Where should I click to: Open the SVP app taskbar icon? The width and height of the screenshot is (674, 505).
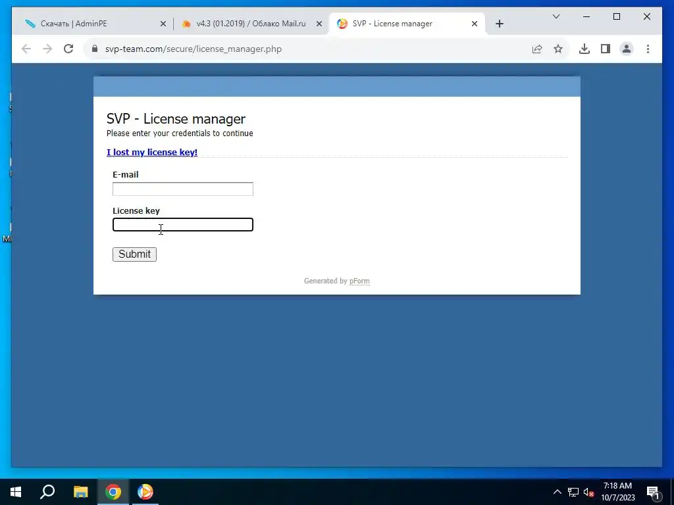[145, 492]
